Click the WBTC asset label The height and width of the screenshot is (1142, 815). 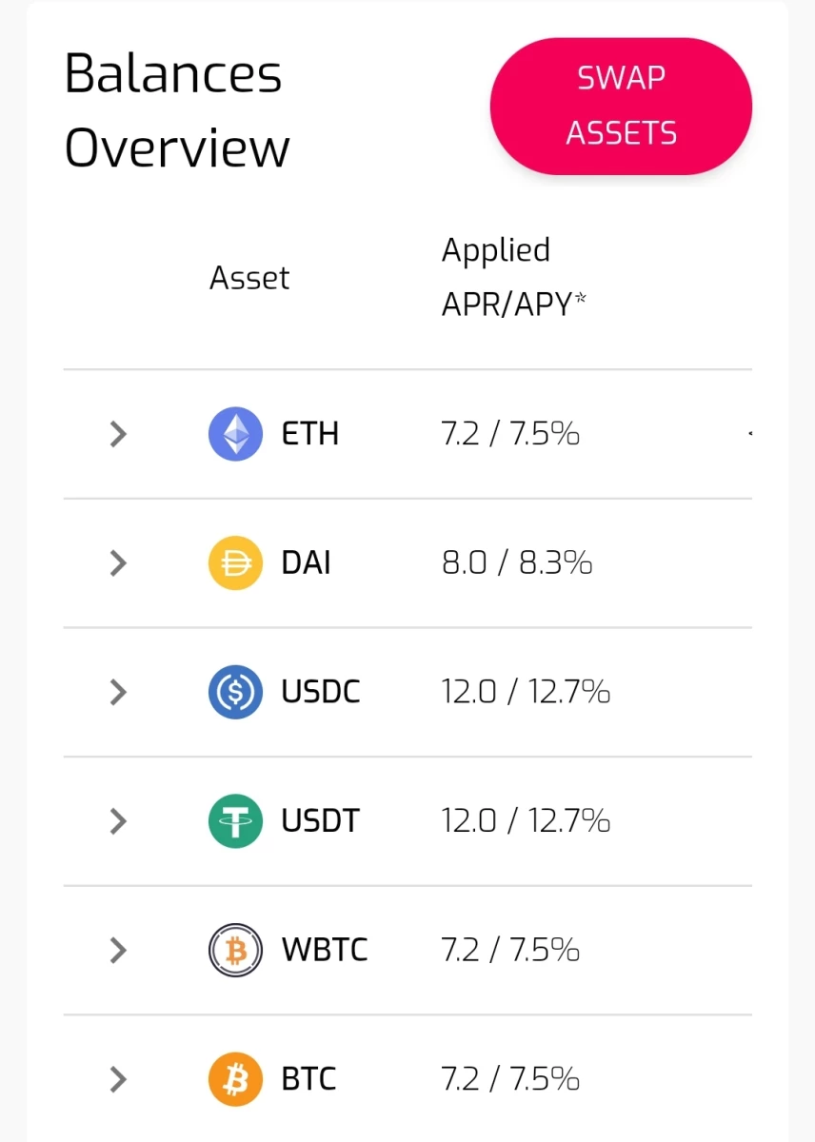(325, 950)
